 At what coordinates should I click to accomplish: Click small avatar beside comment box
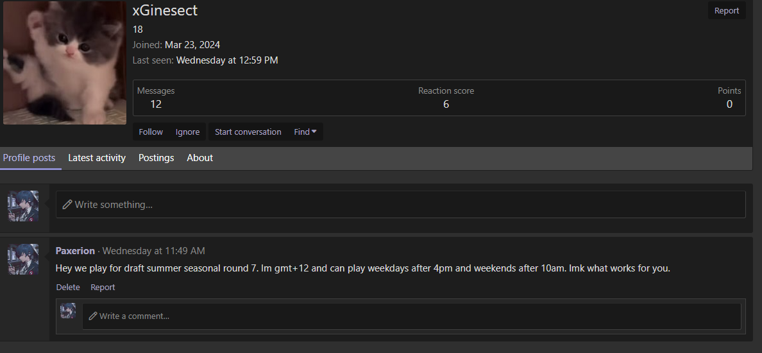point(68,311)
